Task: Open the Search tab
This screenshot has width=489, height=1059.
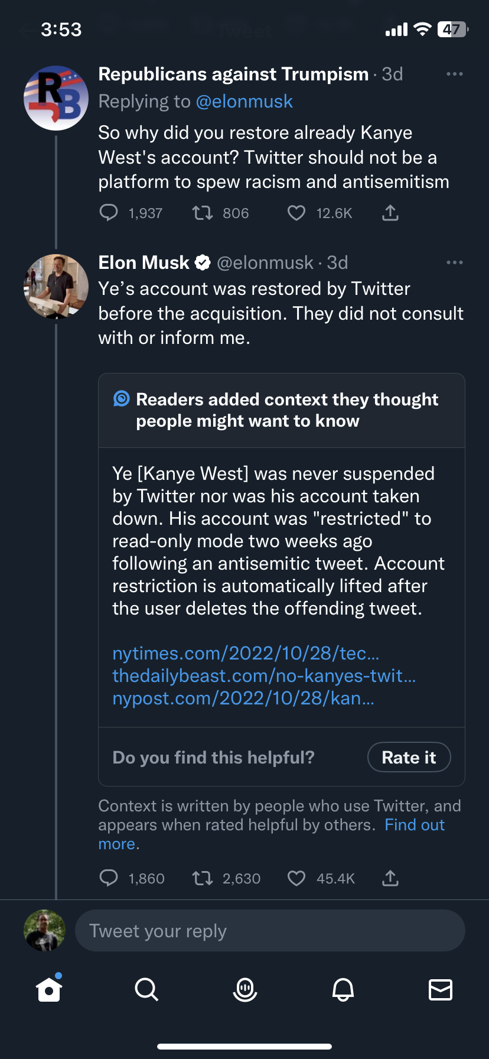Action: [x=146, y=989]
